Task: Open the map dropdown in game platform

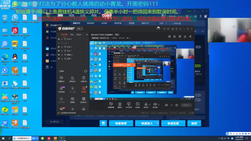Action: coord(163,23)
